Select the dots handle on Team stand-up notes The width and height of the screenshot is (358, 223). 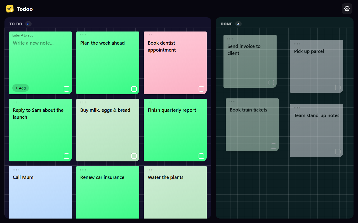coord(297,107)
